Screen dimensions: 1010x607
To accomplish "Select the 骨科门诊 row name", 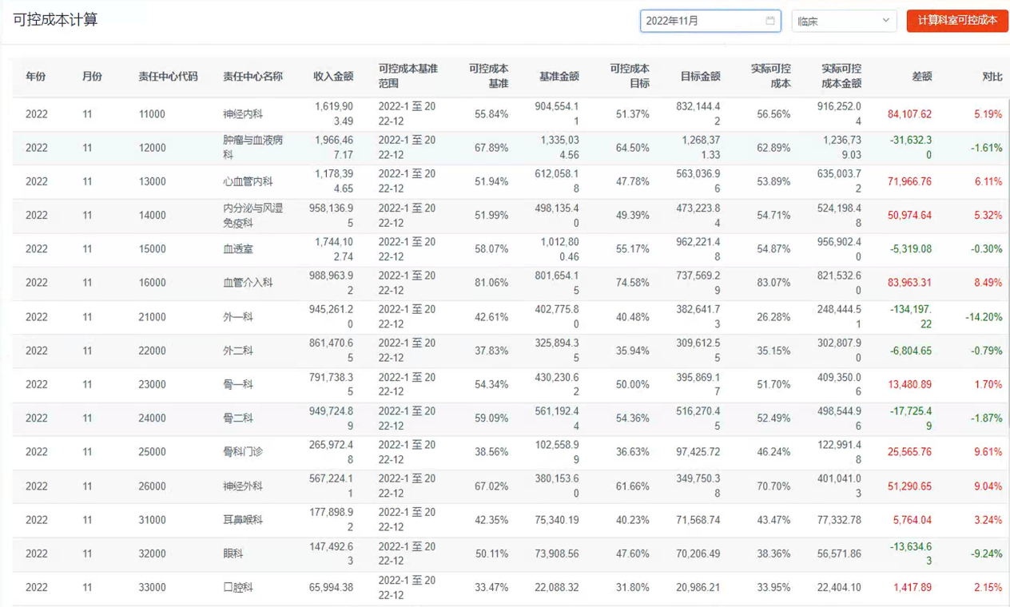I will pyautogui.click(x=243, y=452).
